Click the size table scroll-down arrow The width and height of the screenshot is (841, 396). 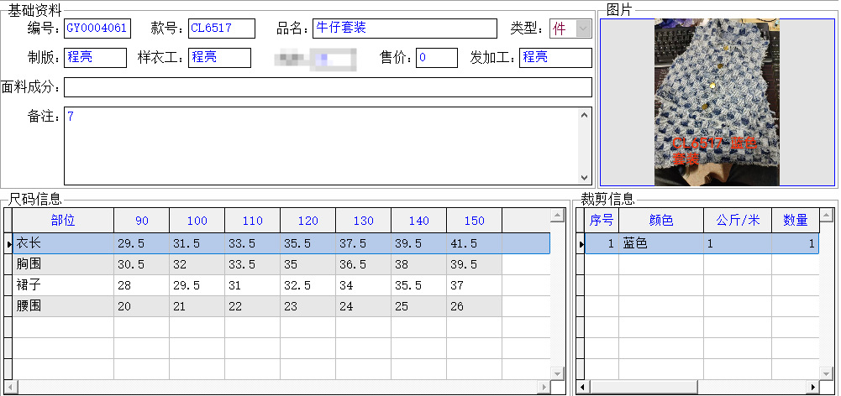558,373
